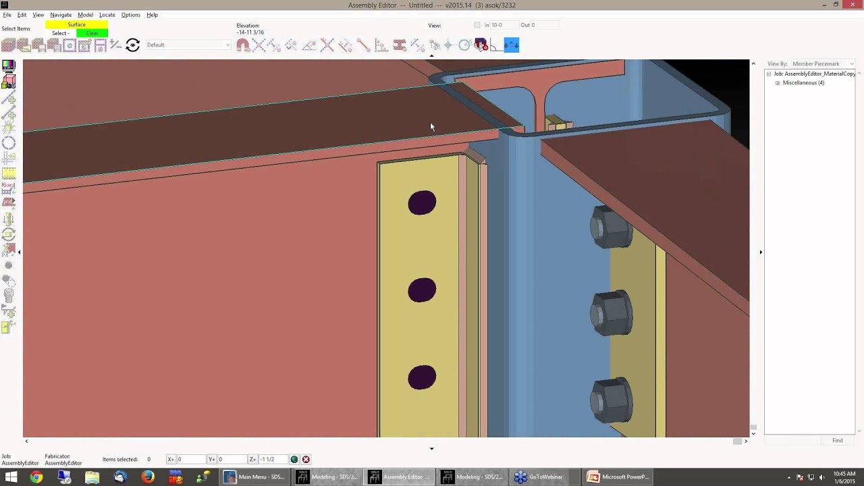Click the steel beam section locate icon

tap(400, 45)
